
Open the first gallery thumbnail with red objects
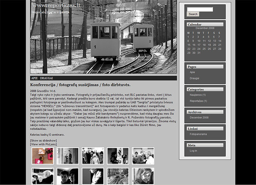coord(43,156)
